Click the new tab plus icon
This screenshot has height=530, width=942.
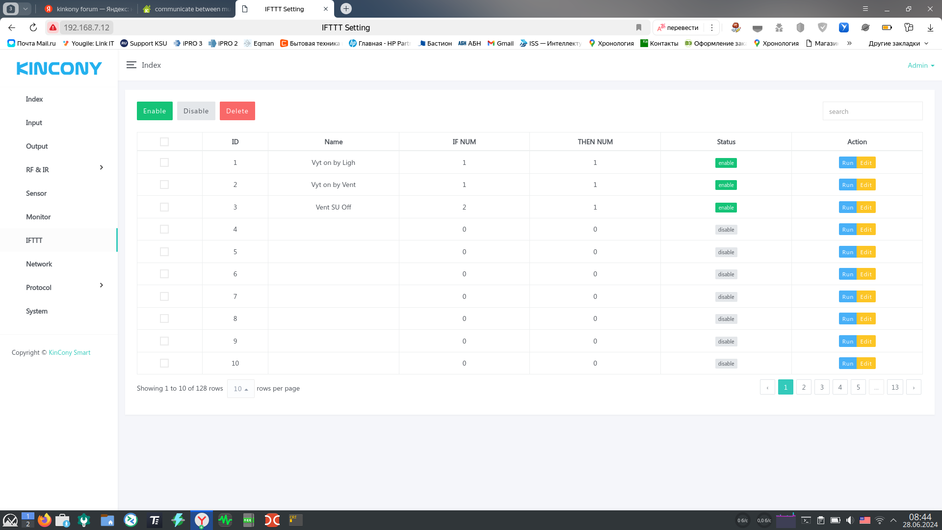[x=346, y=9]
